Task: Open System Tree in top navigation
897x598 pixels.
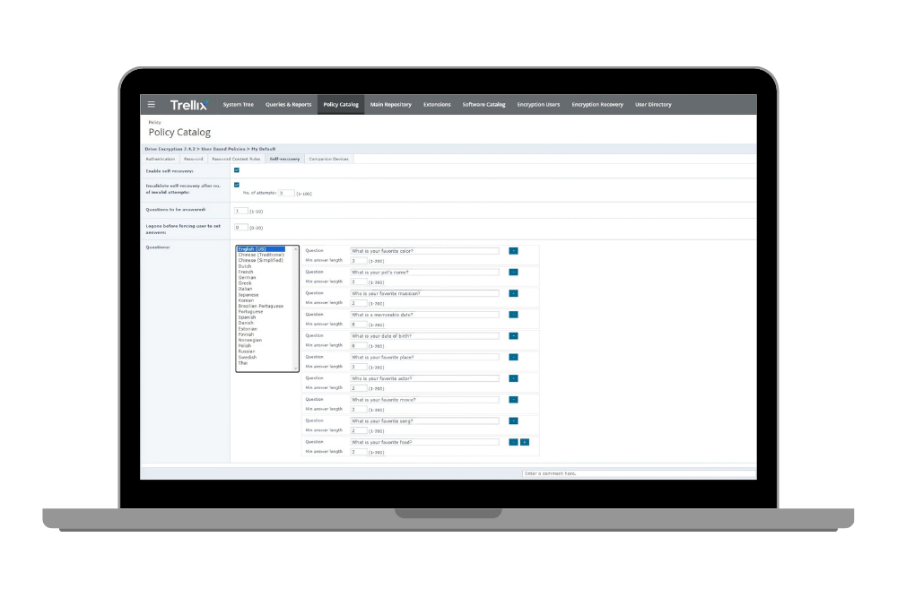Action: pos(238,105)
